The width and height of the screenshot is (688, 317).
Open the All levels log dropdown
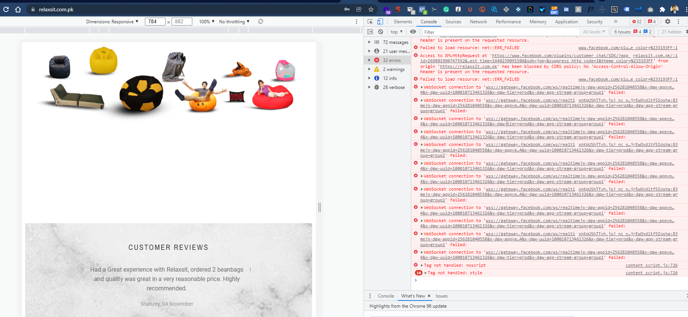594,32
